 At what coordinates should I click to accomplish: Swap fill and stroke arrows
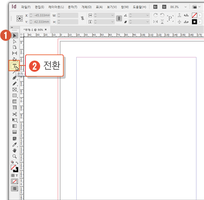pos(17,162)
